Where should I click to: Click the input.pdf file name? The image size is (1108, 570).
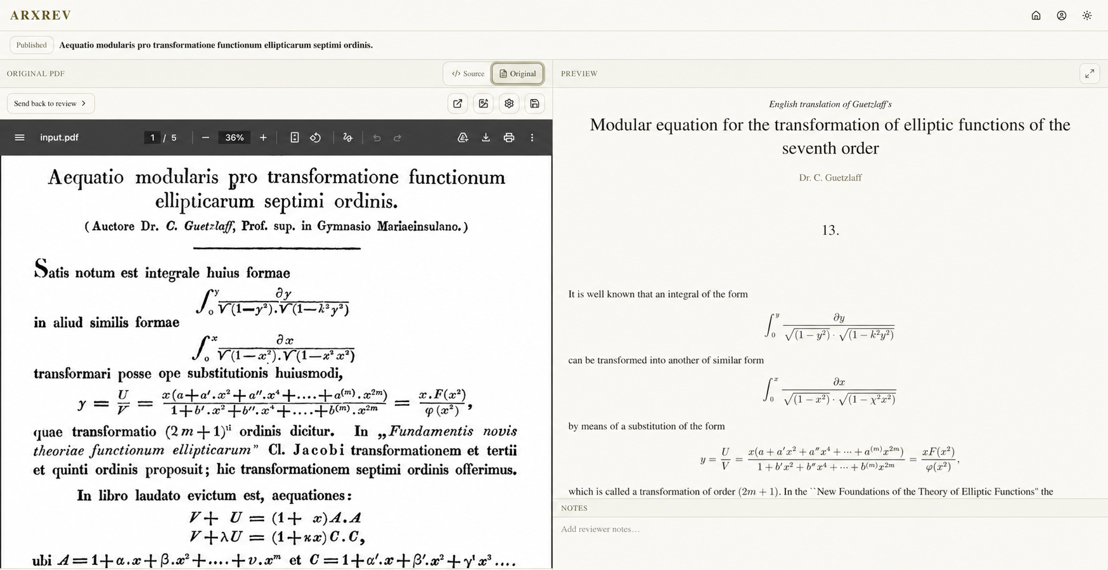(x=59, y=138)
